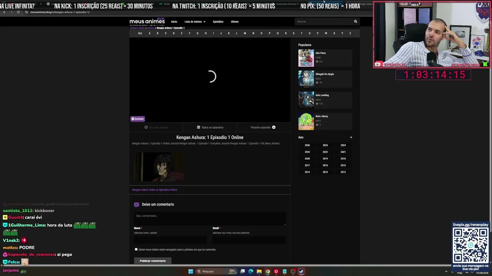Filter animes by letter S
Viewport: 492px width, 276px height.
pos(293,33)
